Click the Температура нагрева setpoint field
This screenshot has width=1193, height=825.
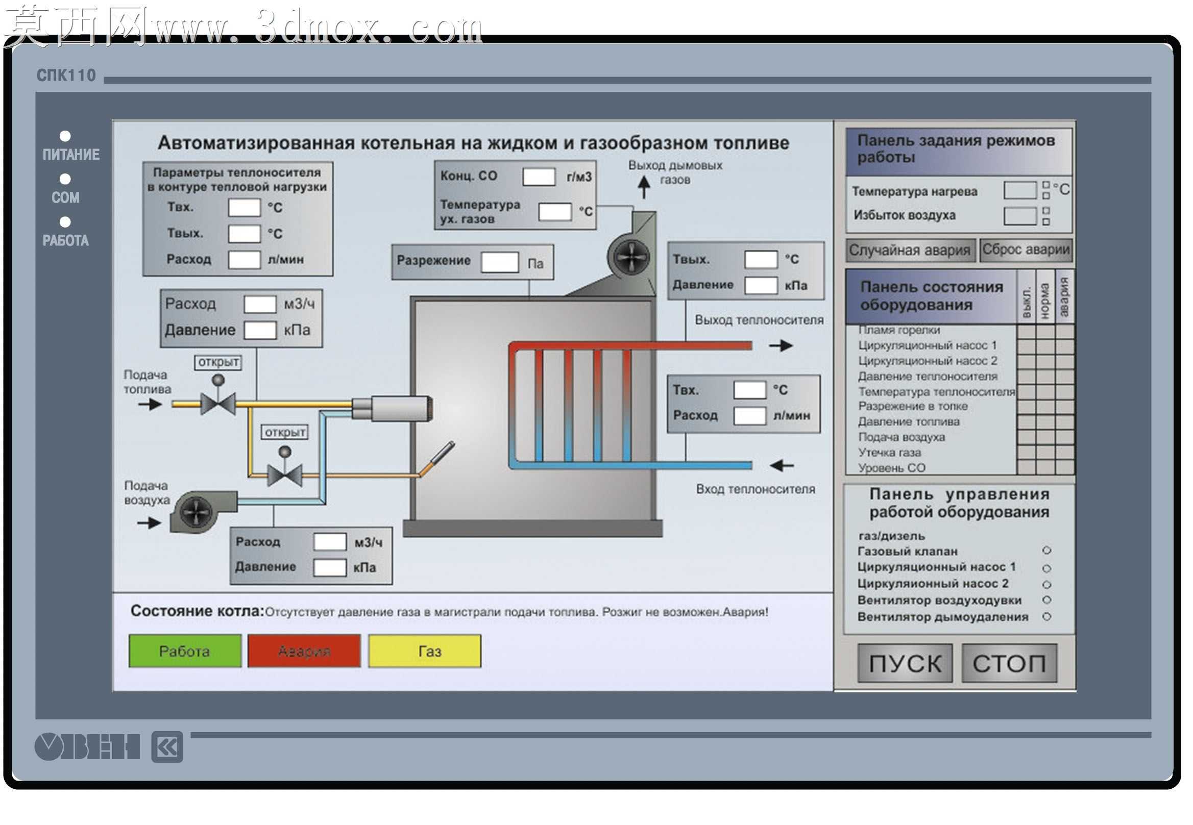(x=1020, y=190)
